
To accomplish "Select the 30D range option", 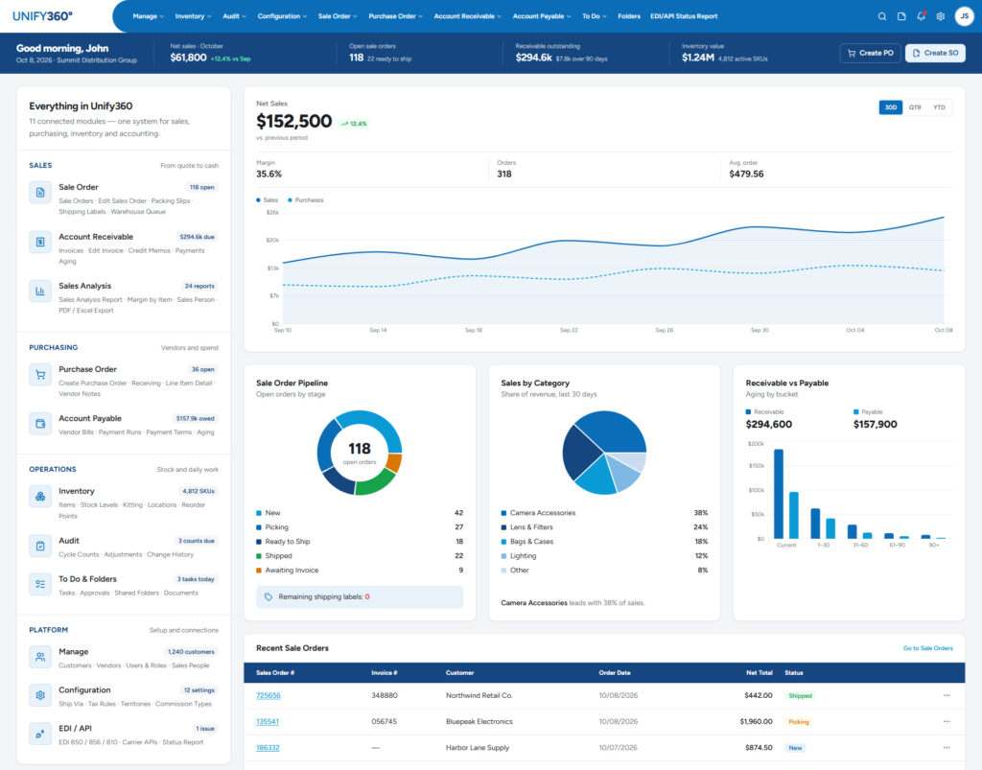I will [891, 107].
